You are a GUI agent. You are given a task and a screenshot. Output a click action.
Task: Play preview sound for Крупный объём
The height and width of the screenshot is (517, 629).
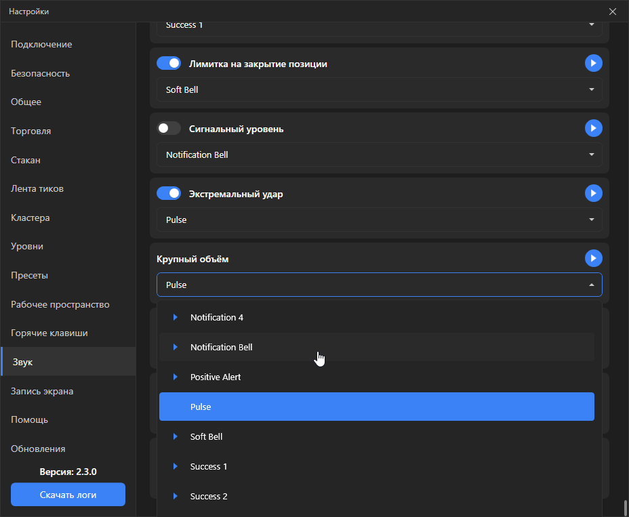click(593, 258)
